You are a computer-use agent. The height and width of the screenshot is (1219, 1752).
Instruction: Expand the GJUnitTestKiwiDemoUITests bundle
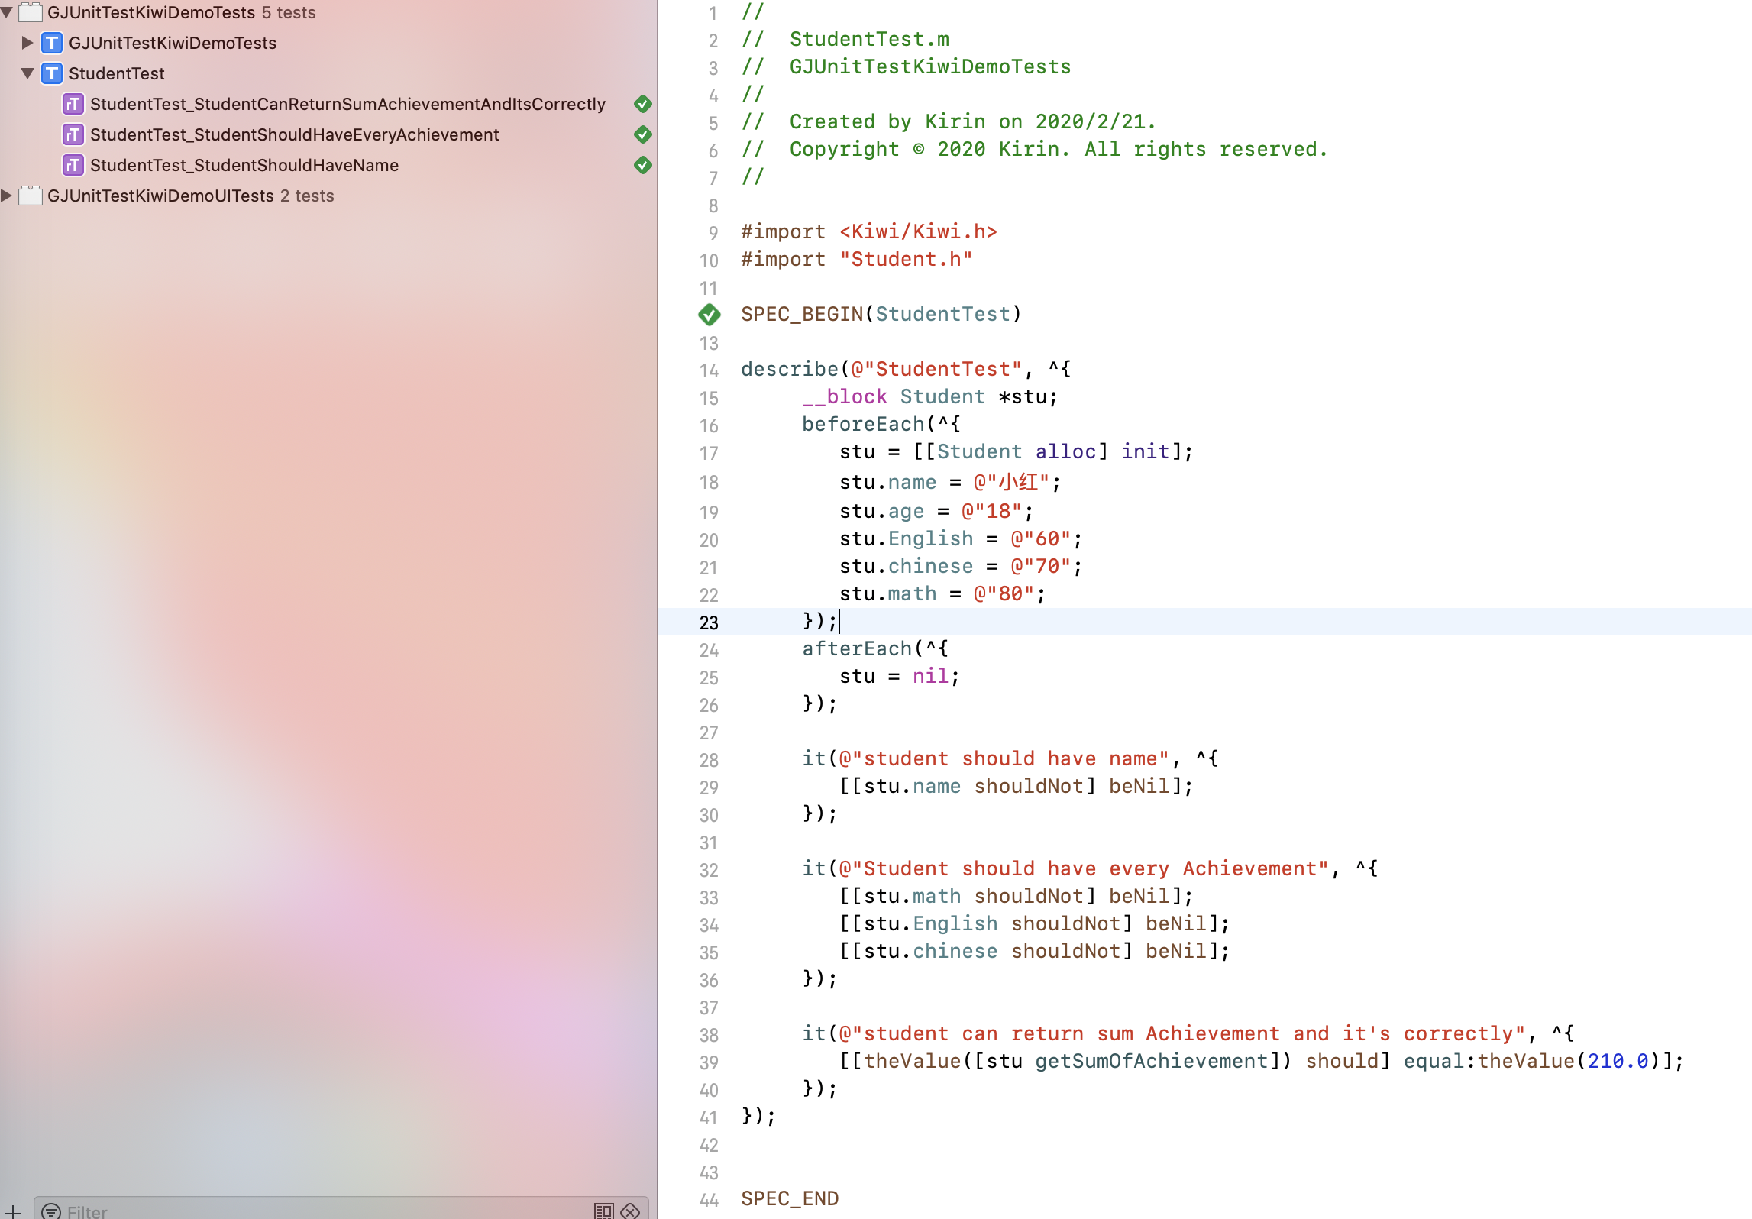pos(7,196)
